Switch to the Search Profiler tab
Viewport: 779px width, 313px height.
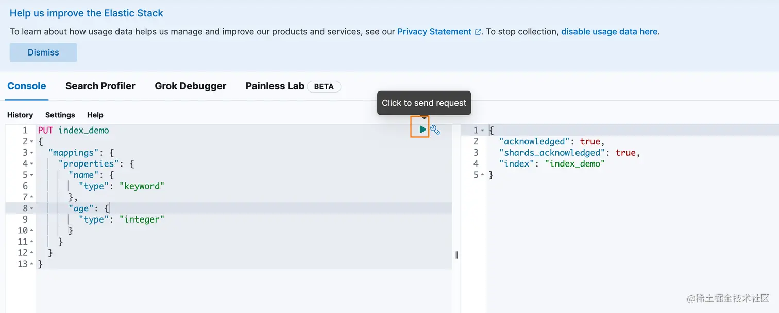[100, 86]
